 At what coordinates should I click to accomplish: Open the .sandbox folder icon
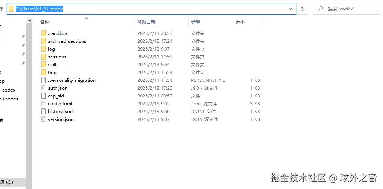[44, 33]
